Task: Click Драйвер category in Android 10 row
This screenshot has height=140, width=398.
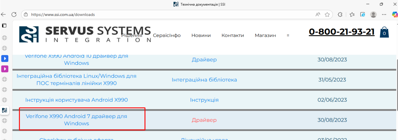Action: [x=204, y=60]
